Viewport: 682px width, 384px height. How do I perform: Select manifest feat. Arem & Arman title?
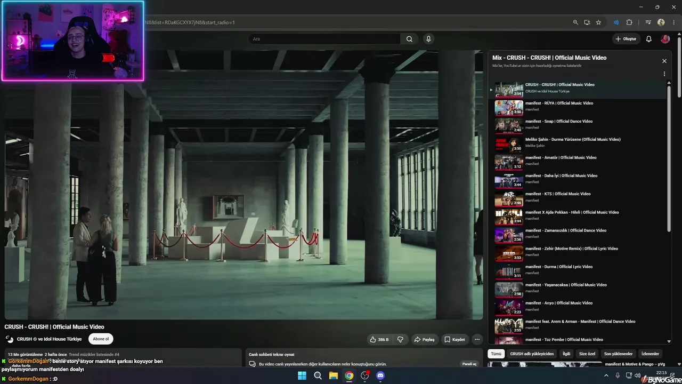(x=580, y=322)
